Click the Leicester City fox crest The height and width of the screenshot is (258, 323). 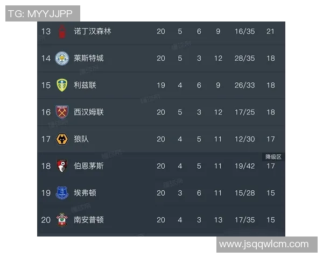[x=62, y=58]
